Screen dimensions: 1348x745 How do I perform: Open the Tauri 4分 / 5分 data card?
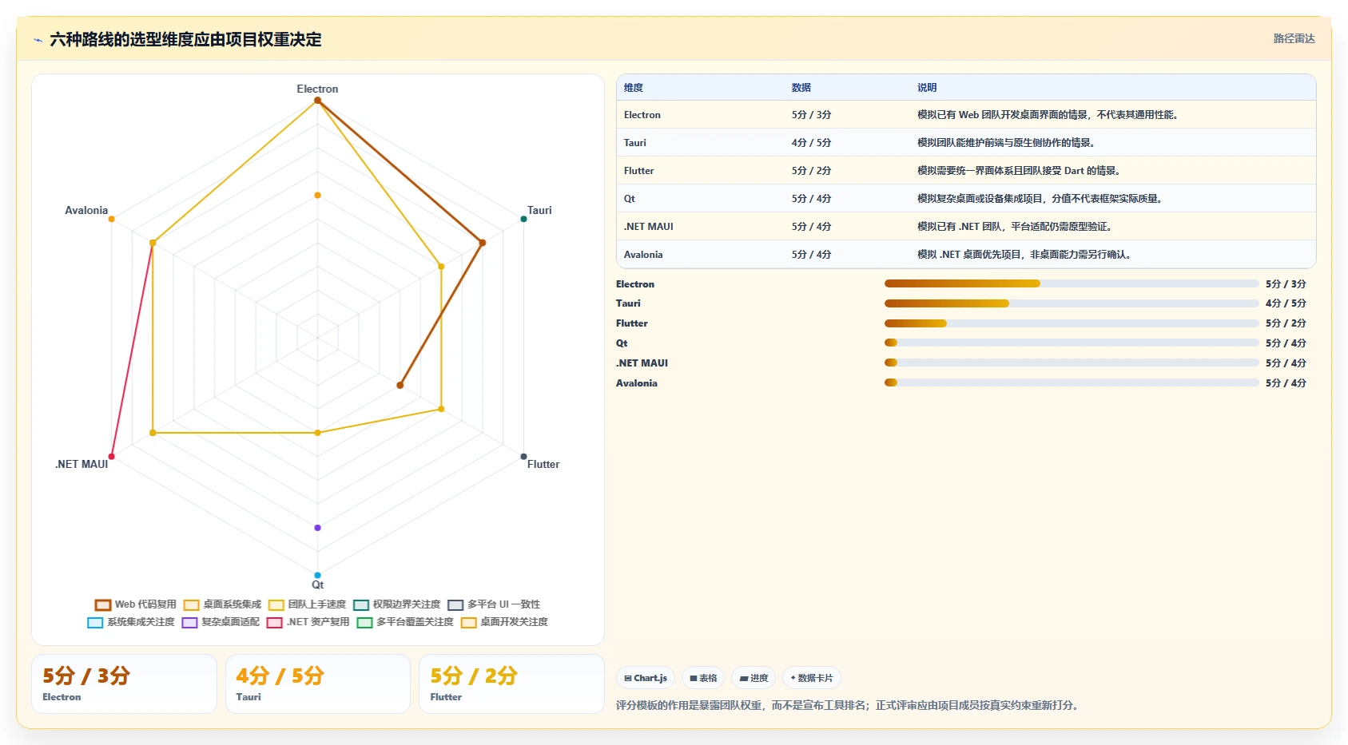[318, 684]
